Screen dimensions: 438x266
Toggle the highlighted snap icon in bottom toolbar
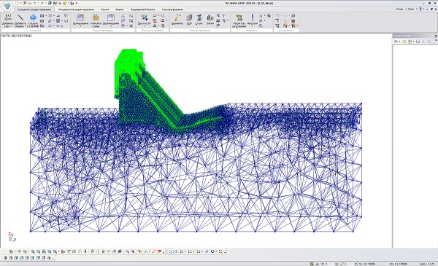(x=170, y=251)
